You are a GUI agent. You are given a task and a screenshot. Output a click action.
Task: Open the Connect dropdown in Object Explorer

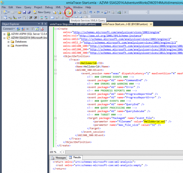[9, 29]
